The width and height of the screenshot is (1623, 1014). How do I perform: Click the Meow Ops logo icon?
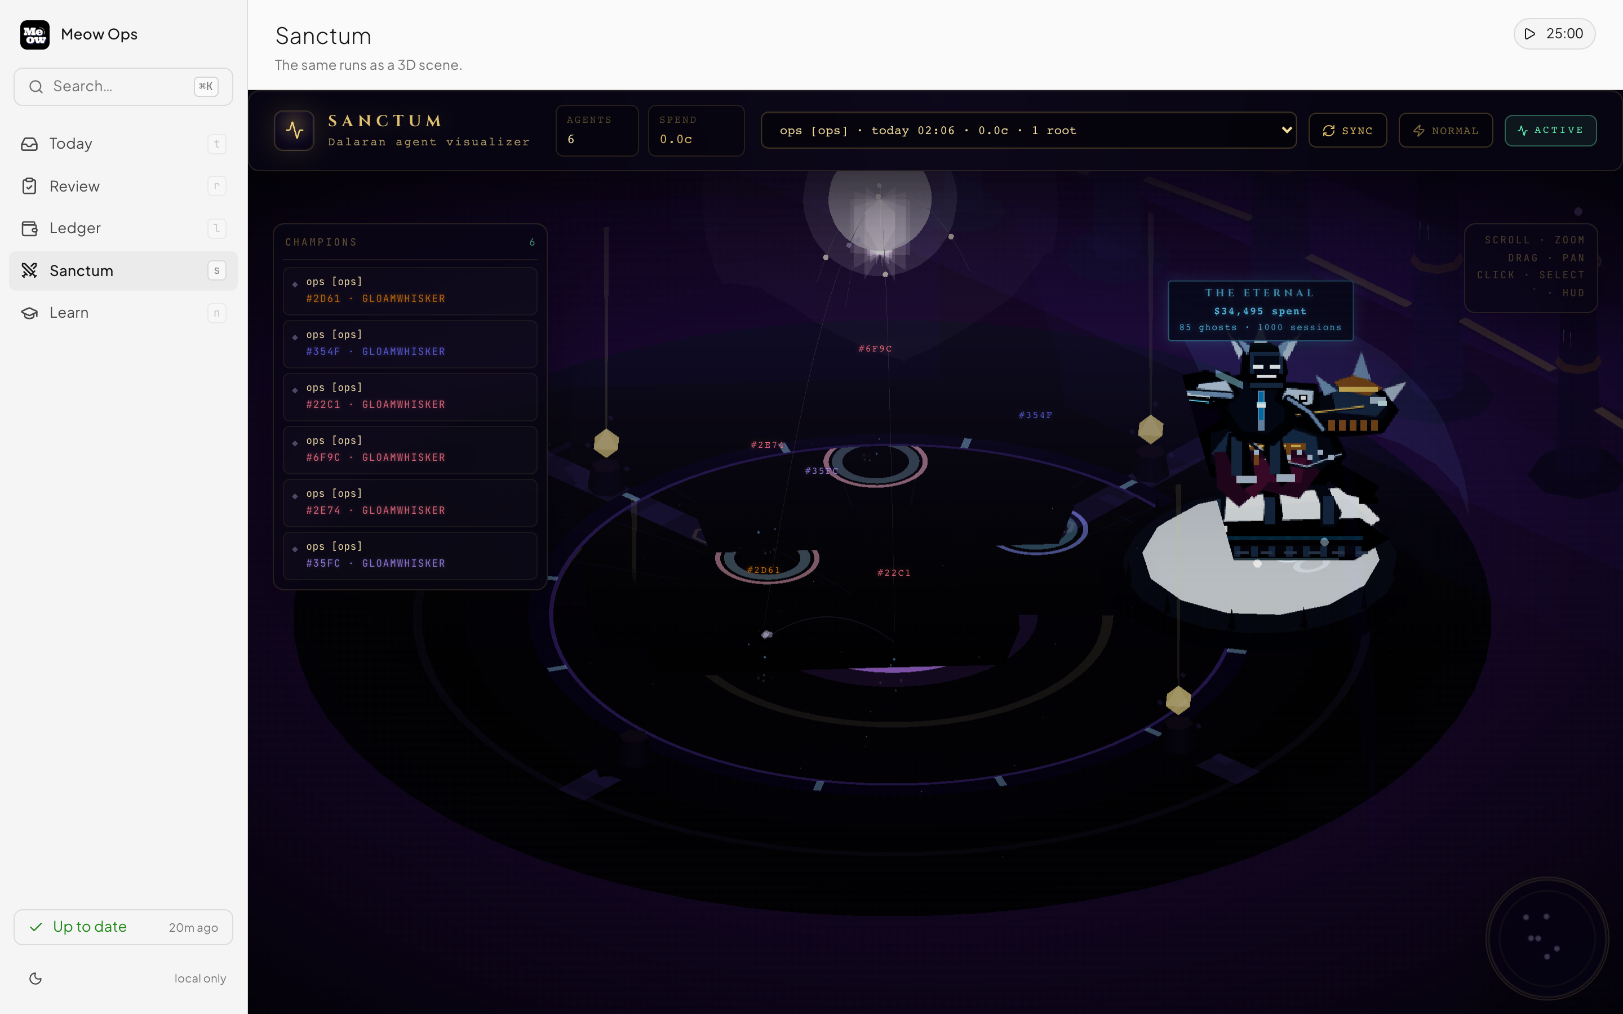coord(35,34)
